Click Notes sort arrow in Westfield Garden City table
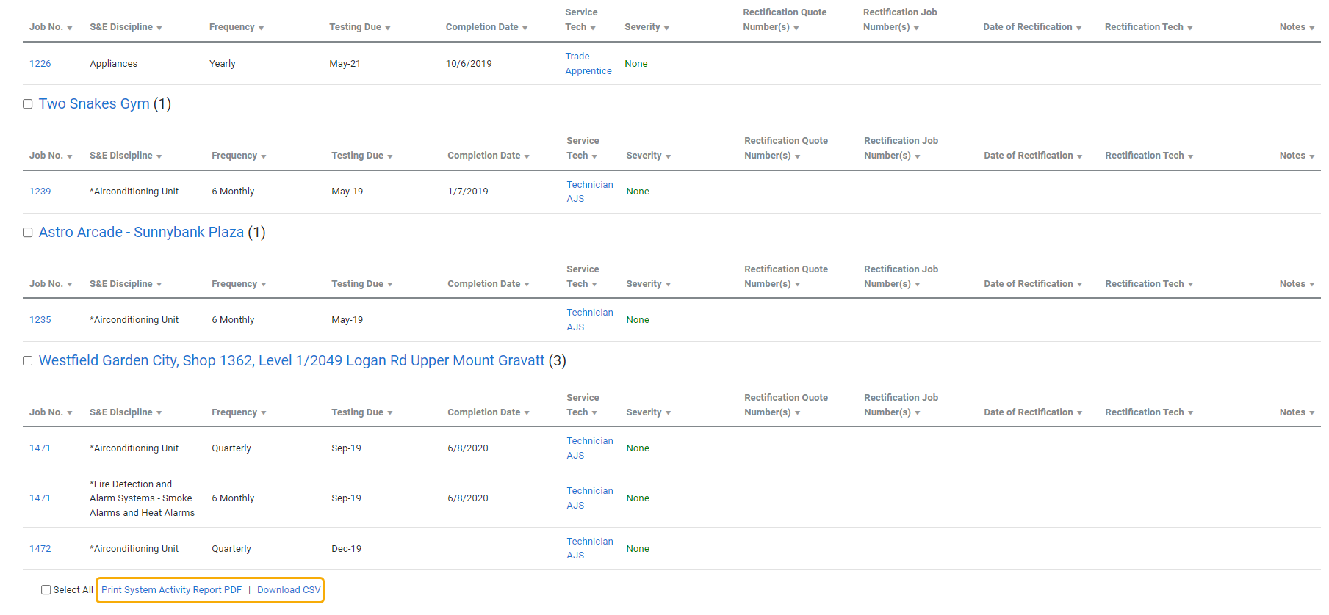1329x615 pixels. [1311, 413]
